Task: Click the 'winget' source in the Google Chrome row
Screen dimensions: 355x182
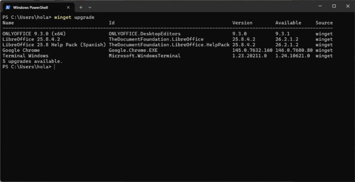Action: point(324,50)
